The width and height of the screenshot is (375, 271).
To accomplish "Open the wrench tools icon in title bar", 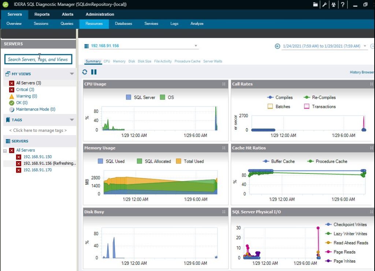I will (324, 4).
